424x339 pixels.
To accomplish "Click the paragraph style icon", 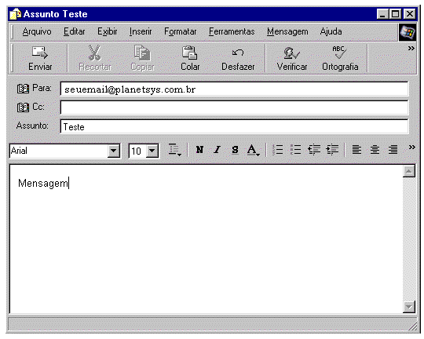I will [174, 150].
